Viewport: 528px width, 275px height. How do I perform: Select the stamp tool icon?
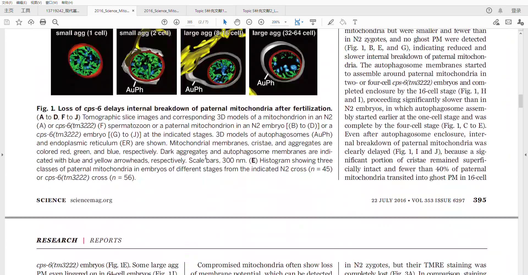[343, 22]
